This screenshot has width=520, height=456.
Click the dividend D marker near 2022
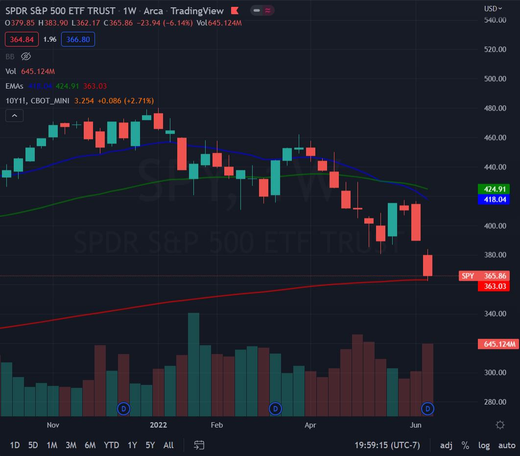coord(124,409)
